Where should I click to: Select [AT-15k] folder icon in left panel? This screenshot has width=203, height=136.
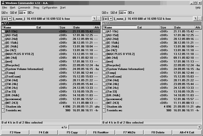click(x=3, y=32)
